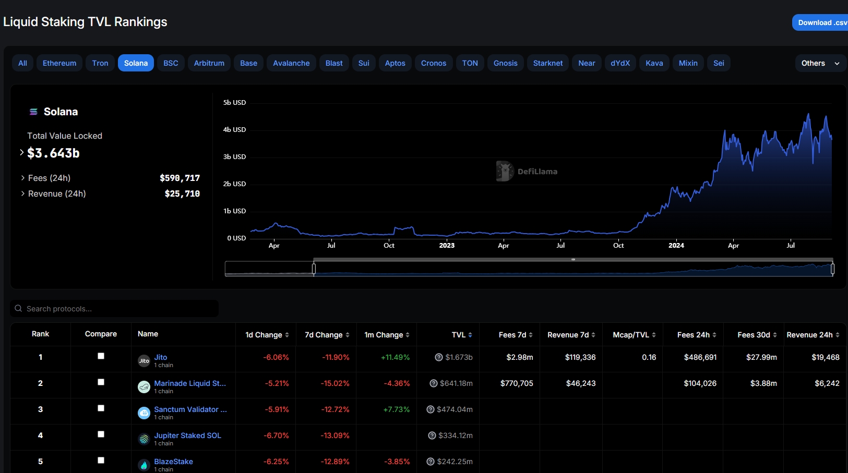Focus the Search protocols input field
The height and width of the screenshot is (473, 848).
click(120, 309)
